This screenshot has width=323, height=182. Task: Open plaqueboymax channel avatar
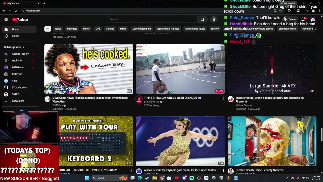point(139,99)
